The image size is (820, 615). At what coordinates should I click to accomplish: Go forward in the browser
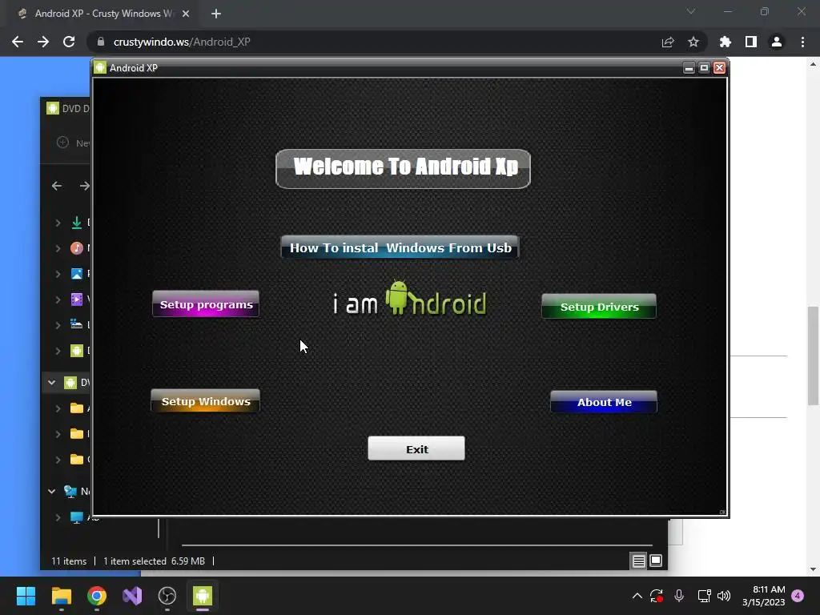(43, 42)
